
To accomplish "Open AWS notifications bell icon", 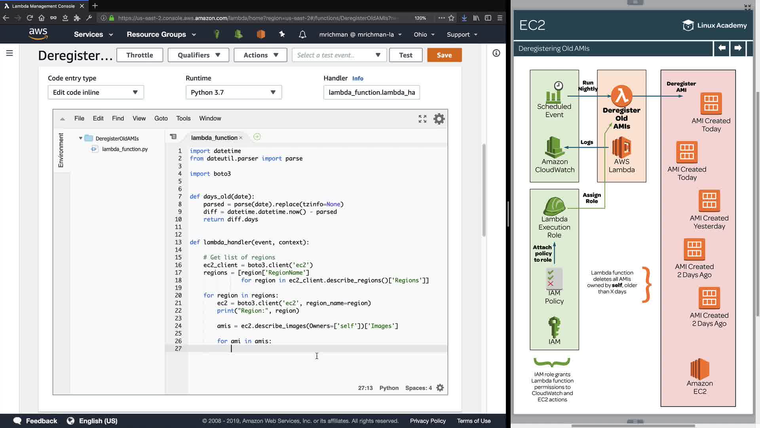I will [302, 34].
